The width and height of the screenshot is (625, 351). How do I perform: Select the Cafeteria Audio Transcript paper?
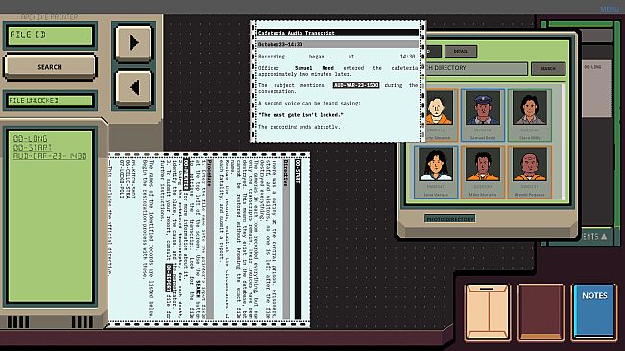[x=337, y=82]
